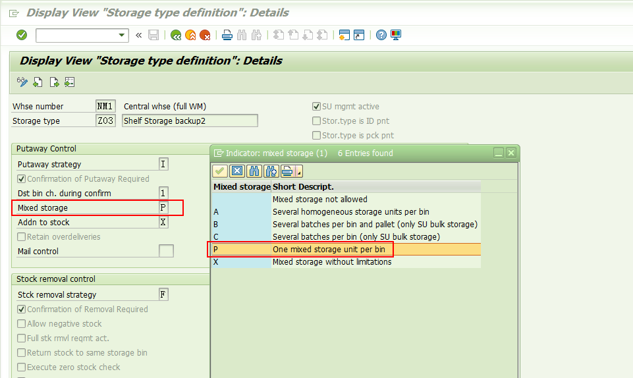This screenshot has width=633, height=378.
Task: Click the Display/Change toggle pencil icon
Action: [22, 82]
